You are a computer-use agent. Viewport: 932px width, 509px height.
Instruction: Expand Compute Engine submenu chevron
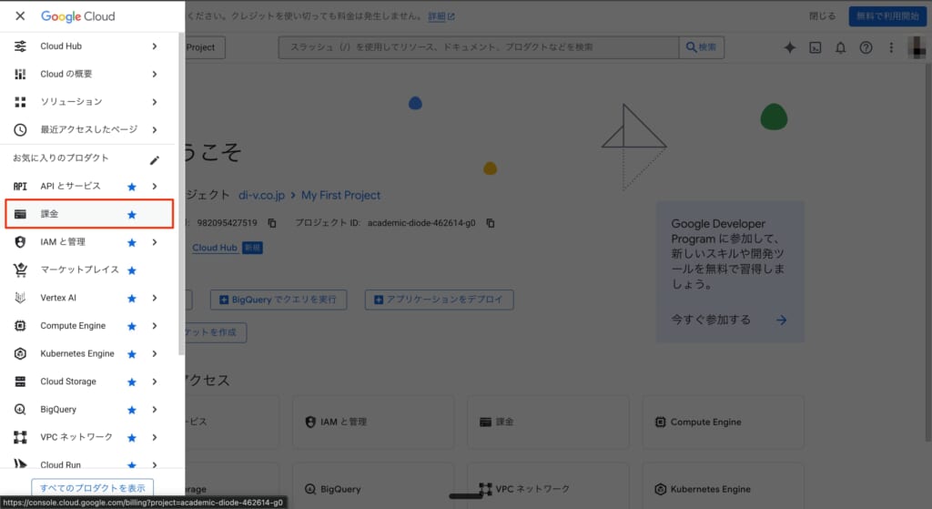155,326
